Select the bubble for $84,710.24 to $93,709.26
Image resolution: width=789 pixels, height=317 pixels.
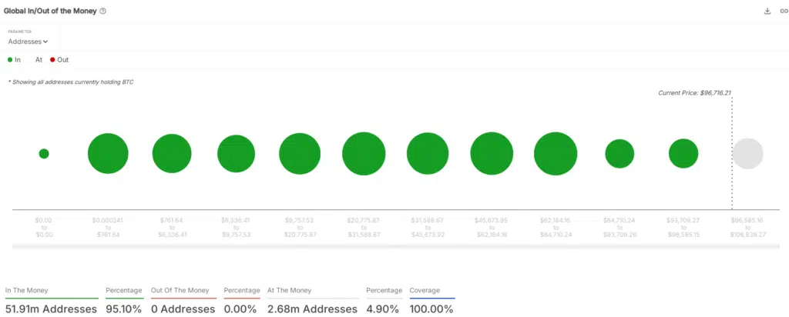tap(619, 154)
